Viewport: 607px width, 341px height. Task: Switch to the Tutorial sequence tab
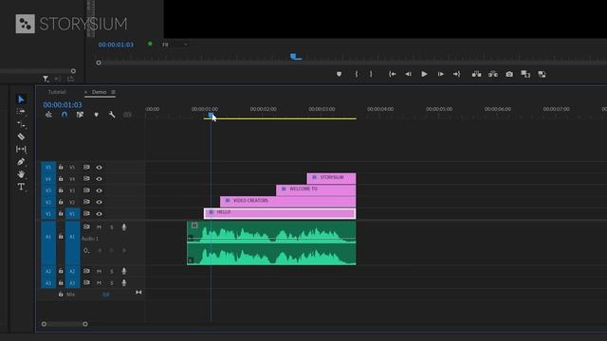coord(57,92)
